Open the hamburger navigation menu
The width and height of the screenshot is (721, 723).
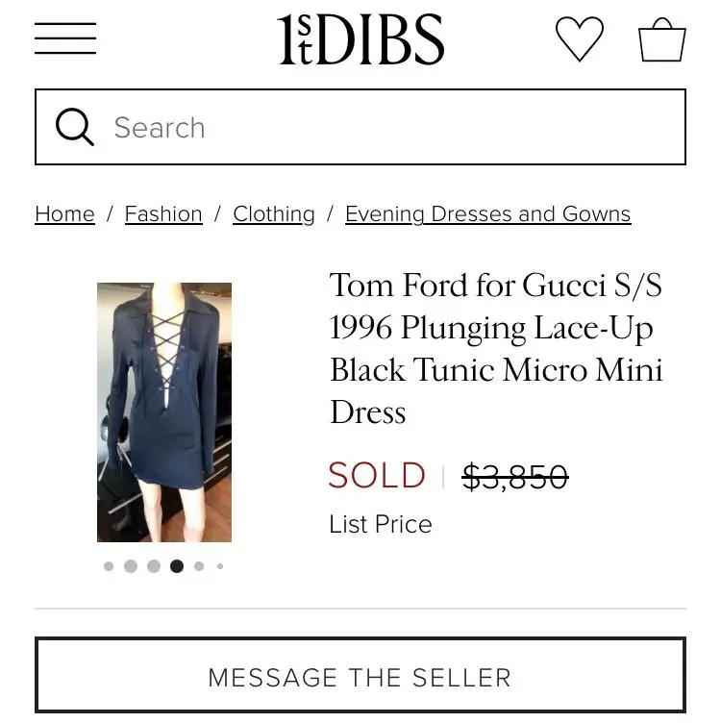coord(65,38)
